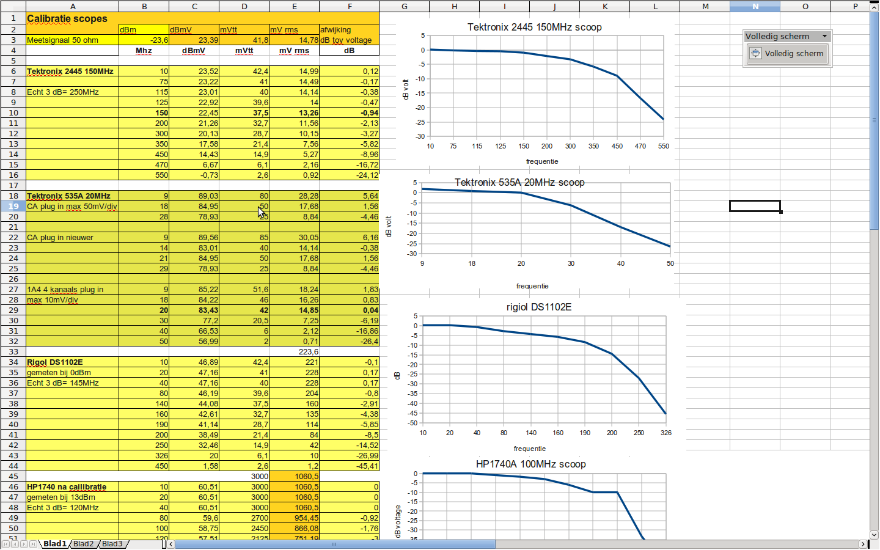Click the horizontal scrollbar thumb

coord(335,544)
